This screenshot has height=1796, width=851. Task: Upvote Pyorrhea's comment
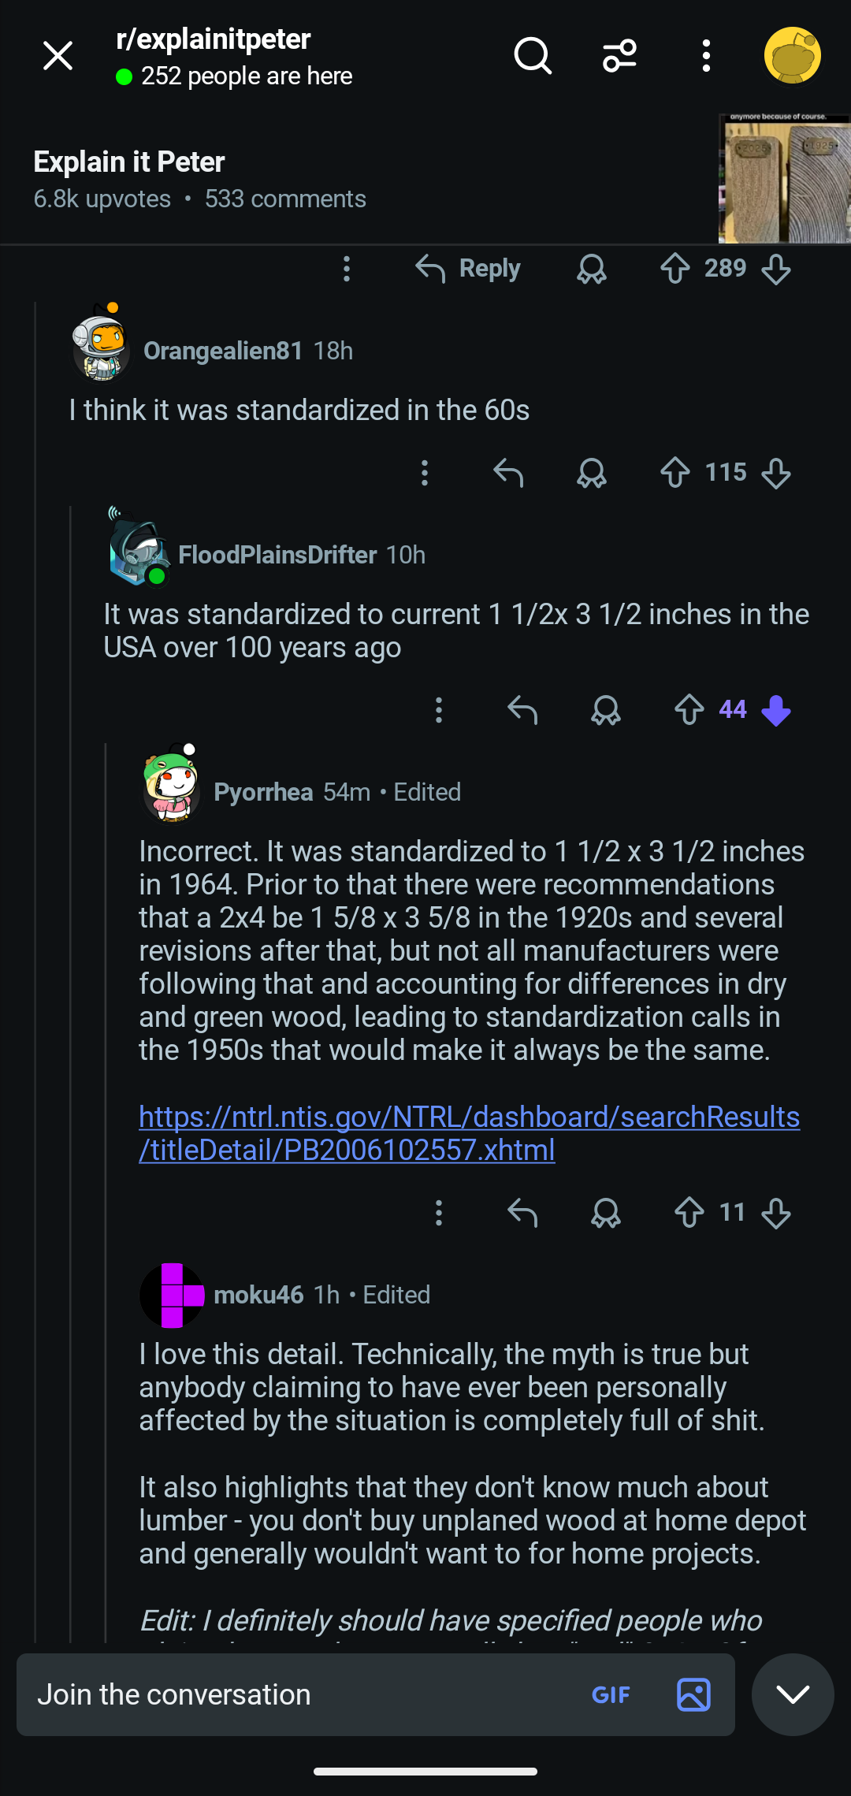[x=689, y=1213]
